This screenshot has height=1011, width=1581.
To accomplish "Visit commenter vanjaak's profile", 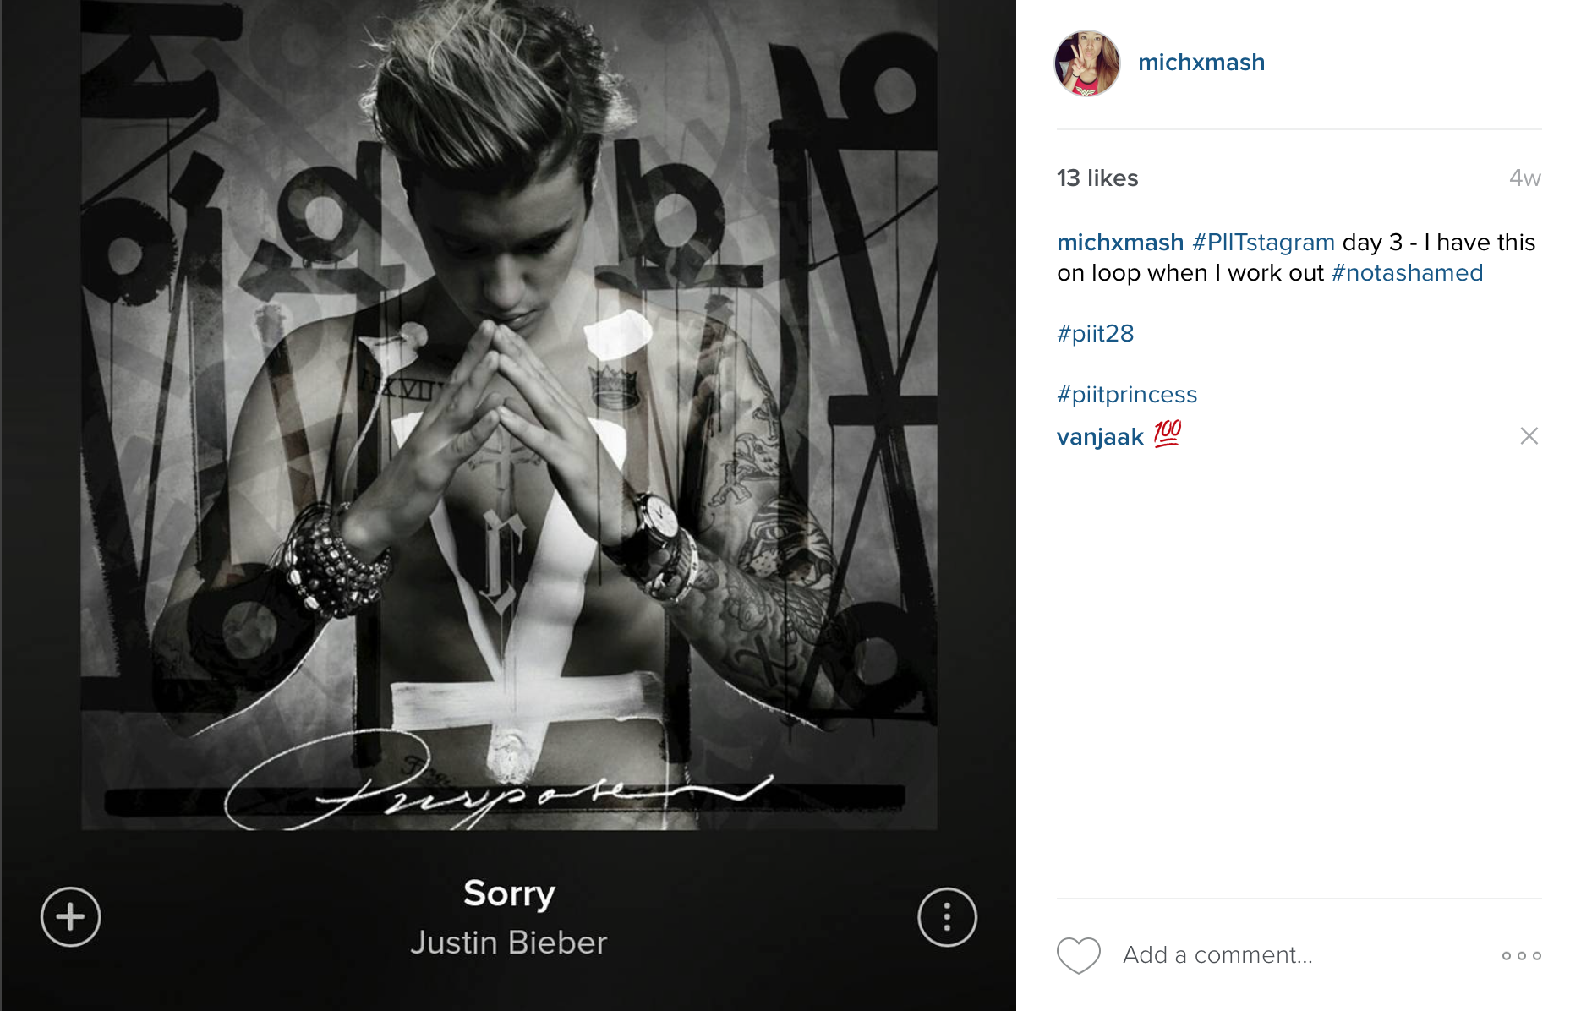I will coord(1100,437).
